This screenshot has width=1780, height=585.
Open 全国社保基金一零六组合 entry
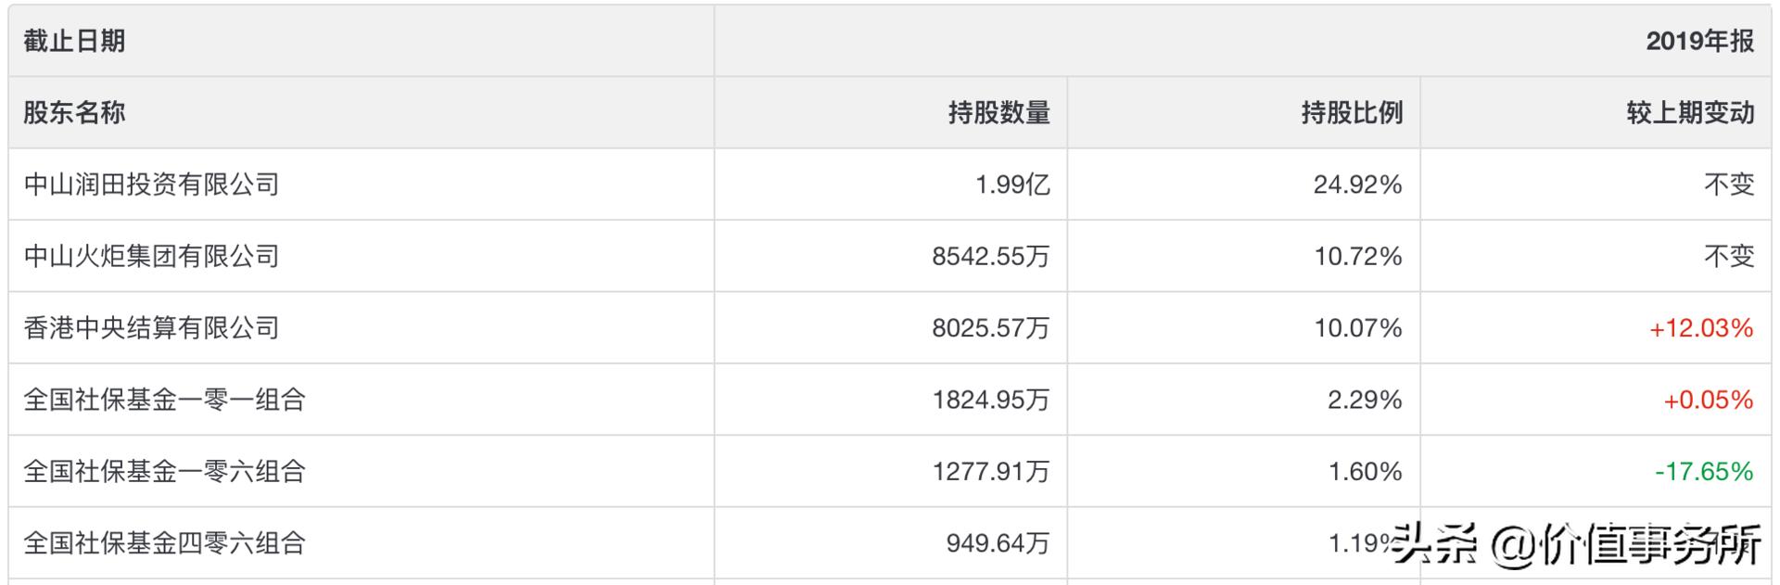tap(164, 471)
